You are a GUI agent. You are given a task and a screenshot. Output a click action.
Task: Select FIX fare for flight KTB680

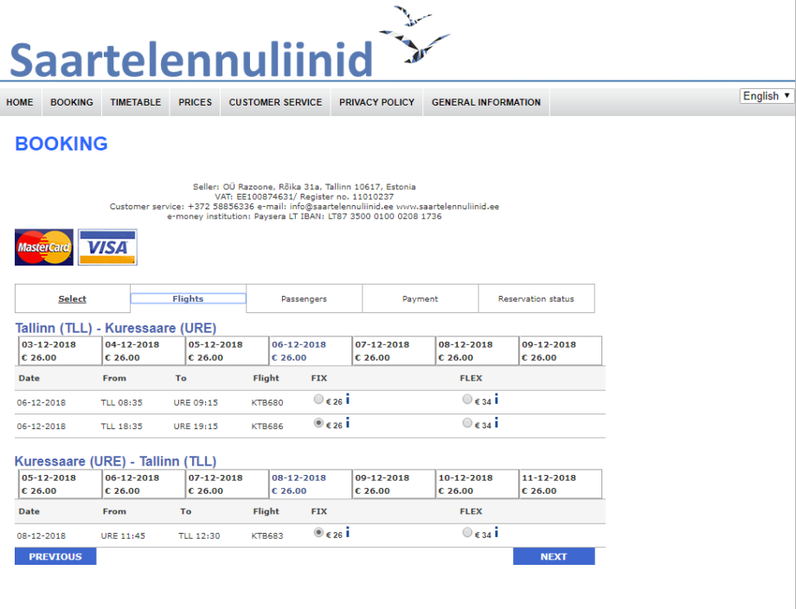coord(319,400)
